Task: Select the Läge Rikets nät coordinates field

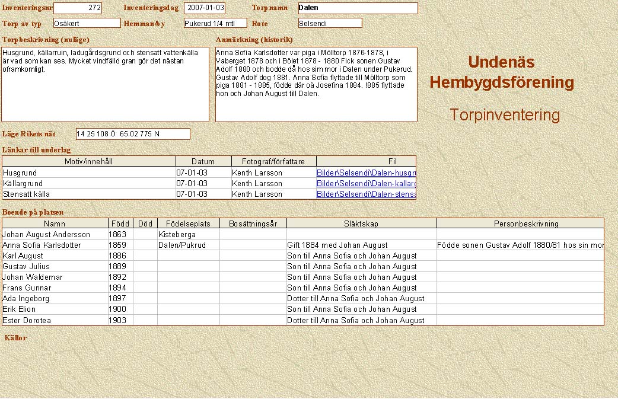Action: point(133,134)
